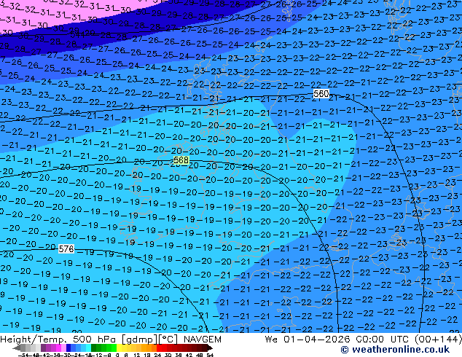Image resolution: width=462 pixels, height=357 pixels.
Task: Select the bright green swatch in the color scale
Action: pos(114,348)
